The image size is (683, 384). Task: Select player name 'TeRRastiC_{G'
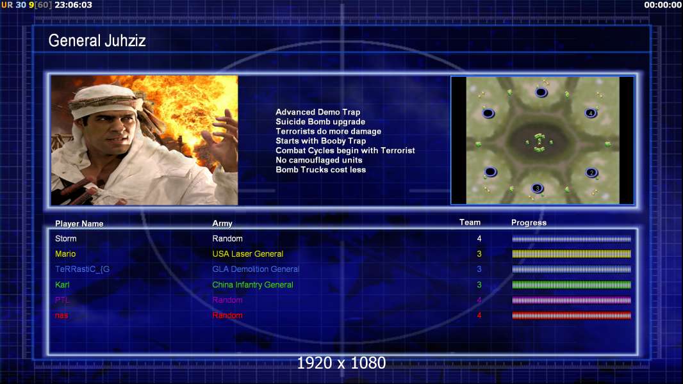tap(82, 269)
